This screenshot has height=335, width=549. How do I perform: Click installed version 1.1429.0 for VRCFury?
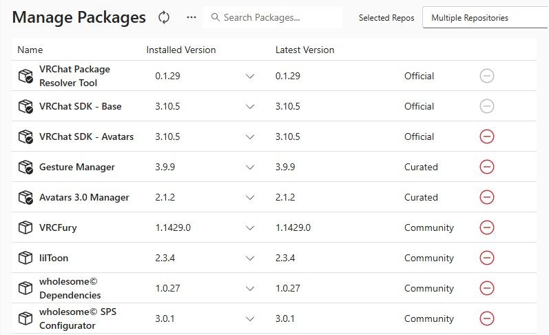click(173, 227)
